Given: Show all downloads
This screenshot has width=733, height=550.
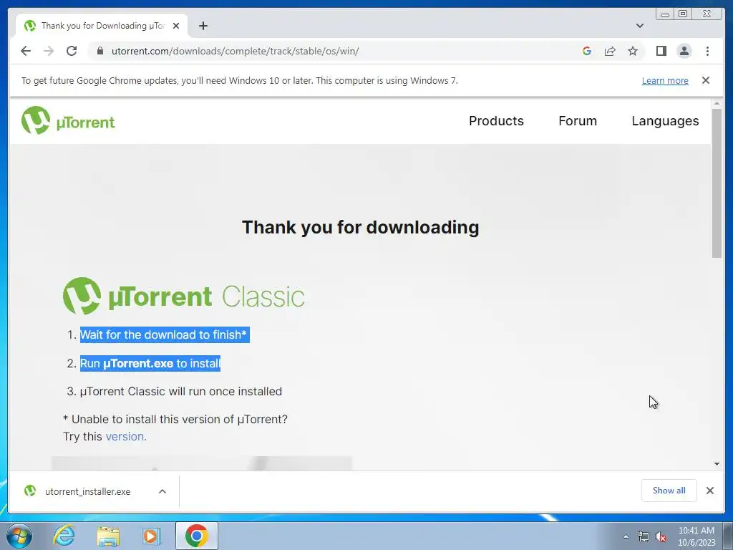Looking at the screenshot, I should [669, 490].
